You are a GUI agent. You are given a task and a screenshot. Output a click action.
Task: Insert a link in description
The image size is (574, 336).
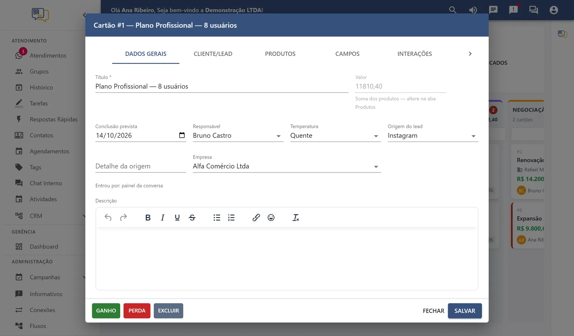pos(256,217)
